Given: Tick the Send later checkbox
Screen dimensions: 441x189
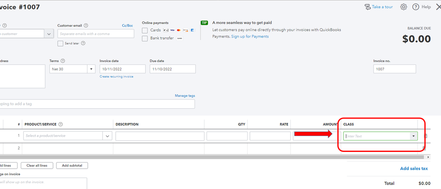Looking at the screenshot, I should [x=60, y=44].
